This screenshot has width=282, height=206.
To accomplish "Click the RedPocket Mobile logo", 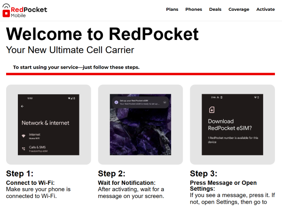I will (x=24, y=11).
